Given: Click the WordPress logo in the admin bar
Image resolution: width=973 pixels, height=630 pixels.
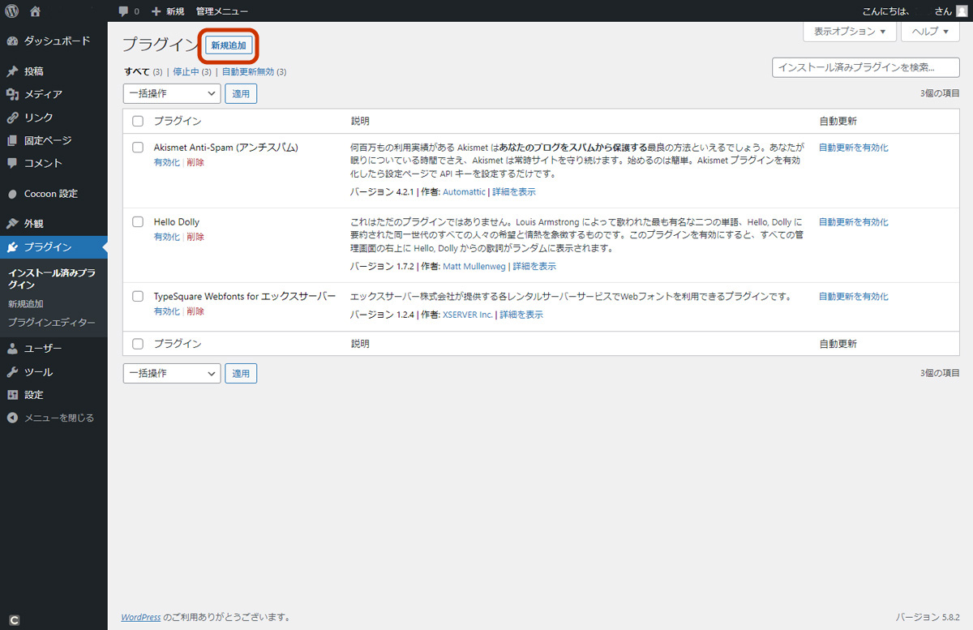Looking at the screenshot, I should click(x=11, y=11).
